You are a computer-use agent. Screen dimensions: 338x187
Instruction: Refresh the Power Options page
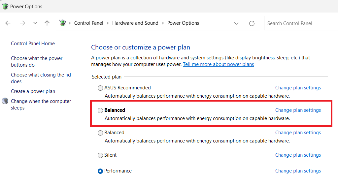[x=252, y=23]
